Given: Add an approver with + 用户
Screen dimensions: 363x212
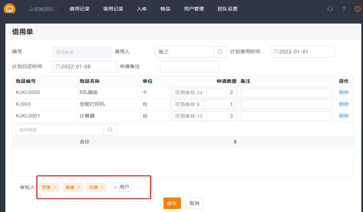Looking at the screenshot, I should coord(121,187).
